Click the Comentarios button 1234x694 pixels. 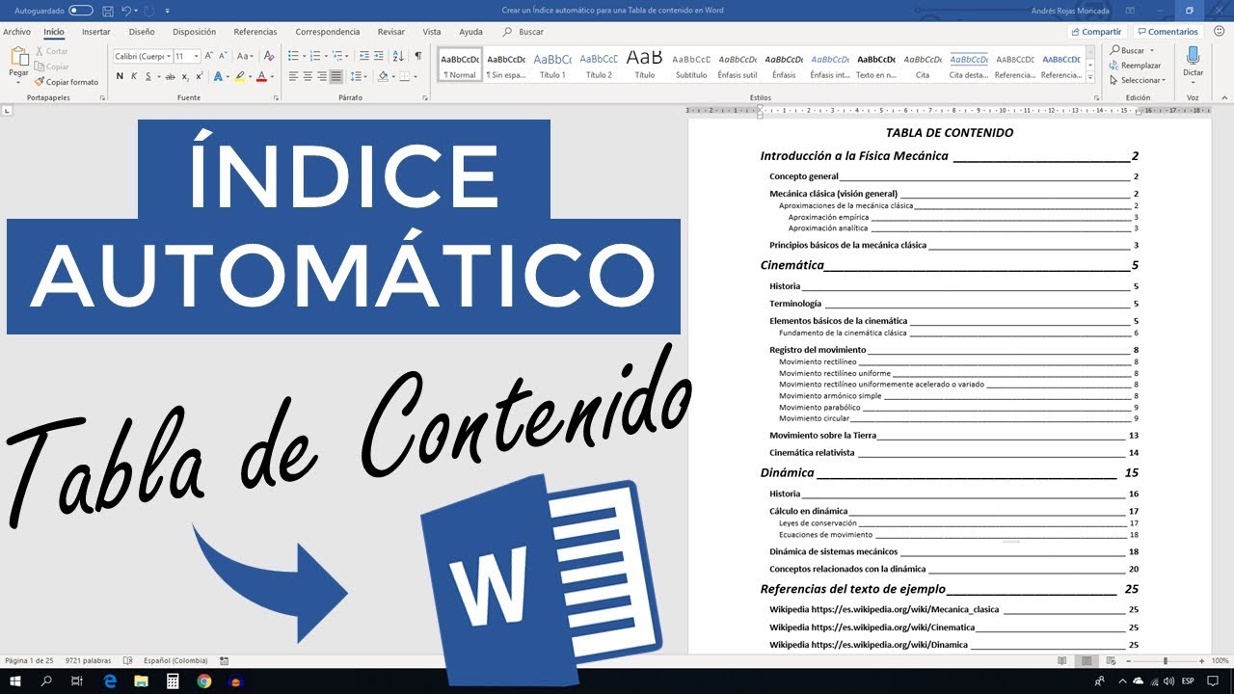coord(1167,32)
